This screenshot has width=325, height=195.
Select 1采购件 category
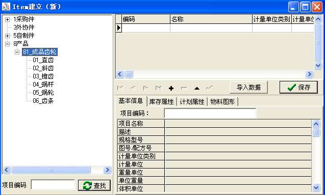pos(24,19)
